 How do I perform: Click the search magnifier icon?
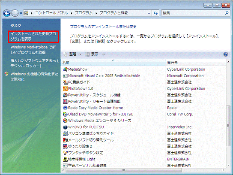pyautogui.click(x=227, y=13)
